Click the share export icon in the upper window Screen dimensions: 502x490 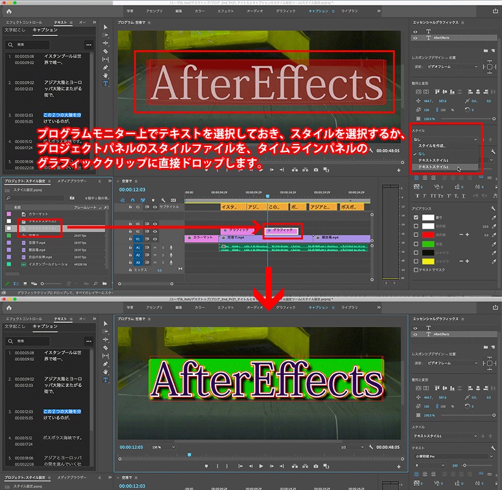tap(495, 11)
